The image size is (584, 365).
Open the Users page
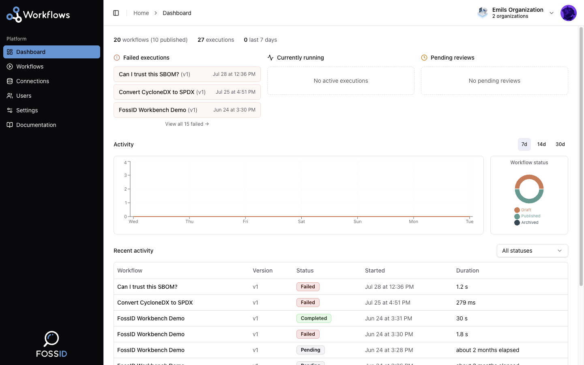coord(52,96)
